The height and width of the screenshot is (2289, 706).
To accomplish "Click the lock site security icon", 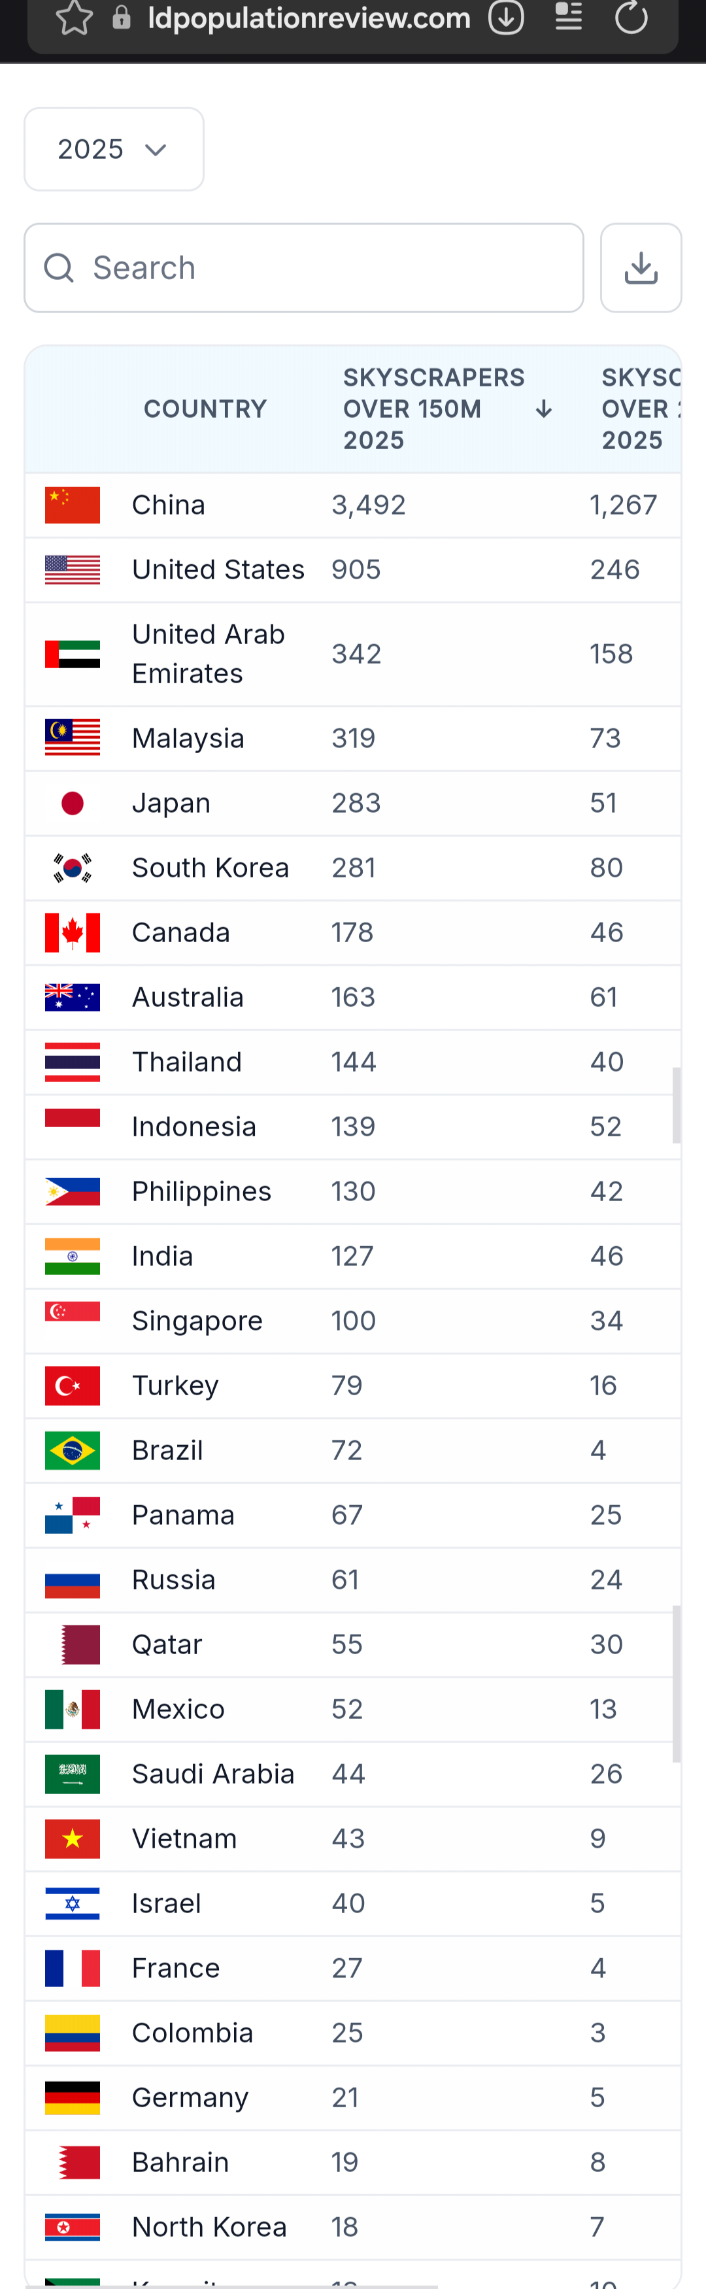I will pos(122,18).
